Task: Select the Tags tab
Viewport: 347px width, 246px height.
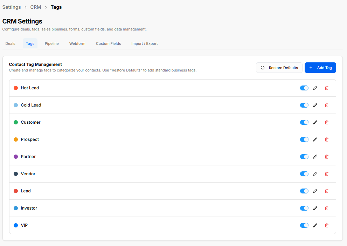Action: [x=30, y=43]
